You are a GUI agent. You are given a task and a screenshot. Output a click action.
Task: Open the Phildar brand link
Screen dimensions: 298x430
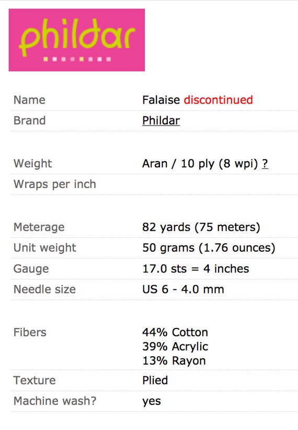161,121
